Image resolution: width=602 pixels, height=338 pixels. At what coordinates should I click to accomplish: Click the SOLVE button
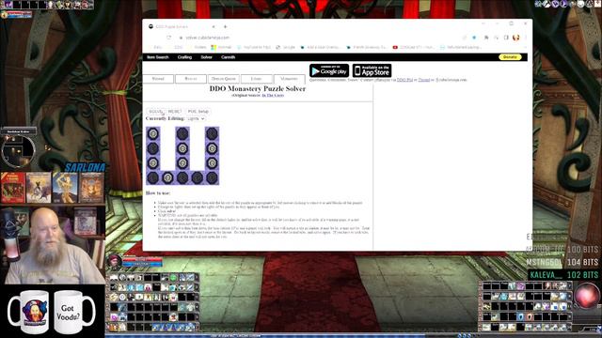(156, 112)
